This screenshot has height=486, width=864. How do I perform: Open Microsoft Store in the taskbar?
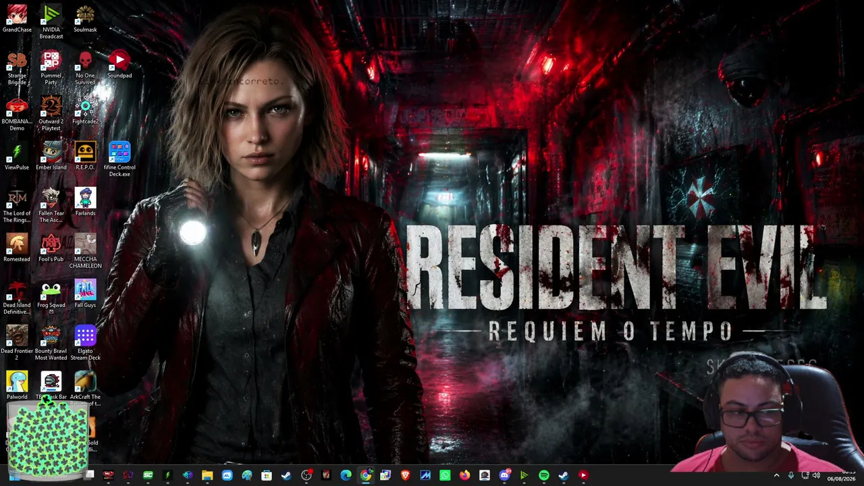point(267,475)
